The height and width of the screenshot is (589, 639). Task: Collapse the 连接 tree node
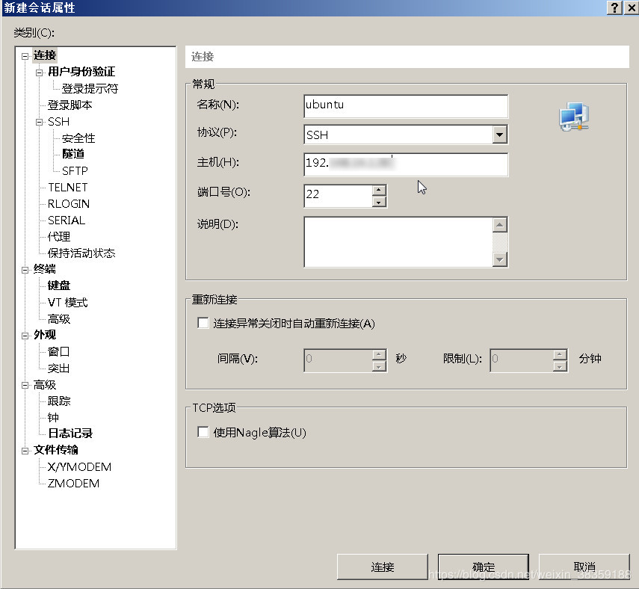25,56
